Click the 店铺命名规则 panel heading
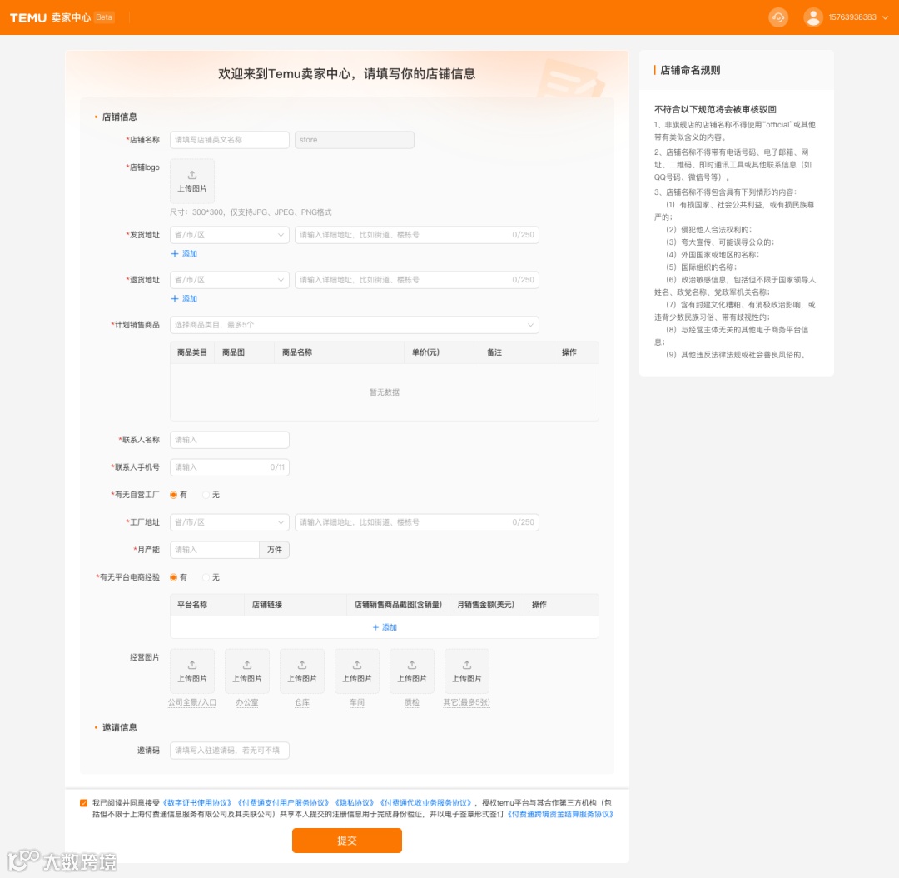899x878 pixels. pos(690,70)
